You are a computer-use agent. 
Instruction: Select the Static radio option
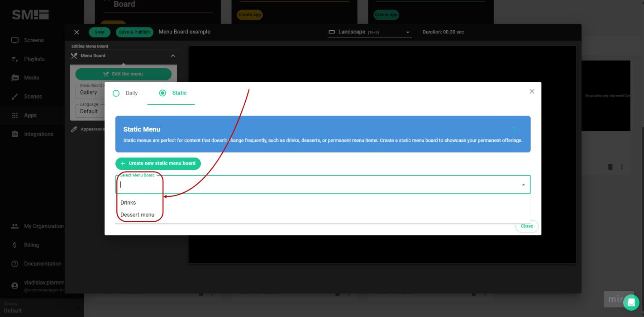[x=162, y=93]
